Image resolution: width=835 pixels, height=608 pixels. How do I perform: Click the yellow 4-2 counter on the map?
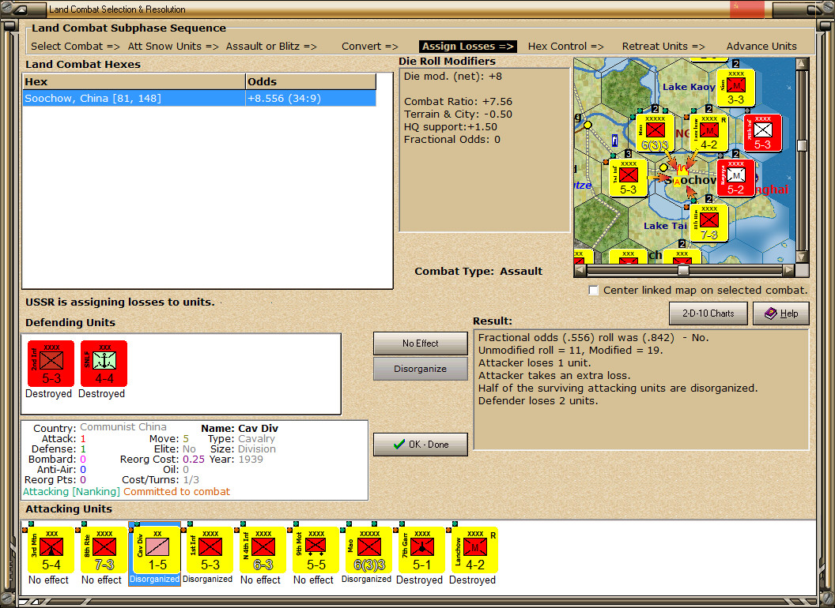(708, 133)
